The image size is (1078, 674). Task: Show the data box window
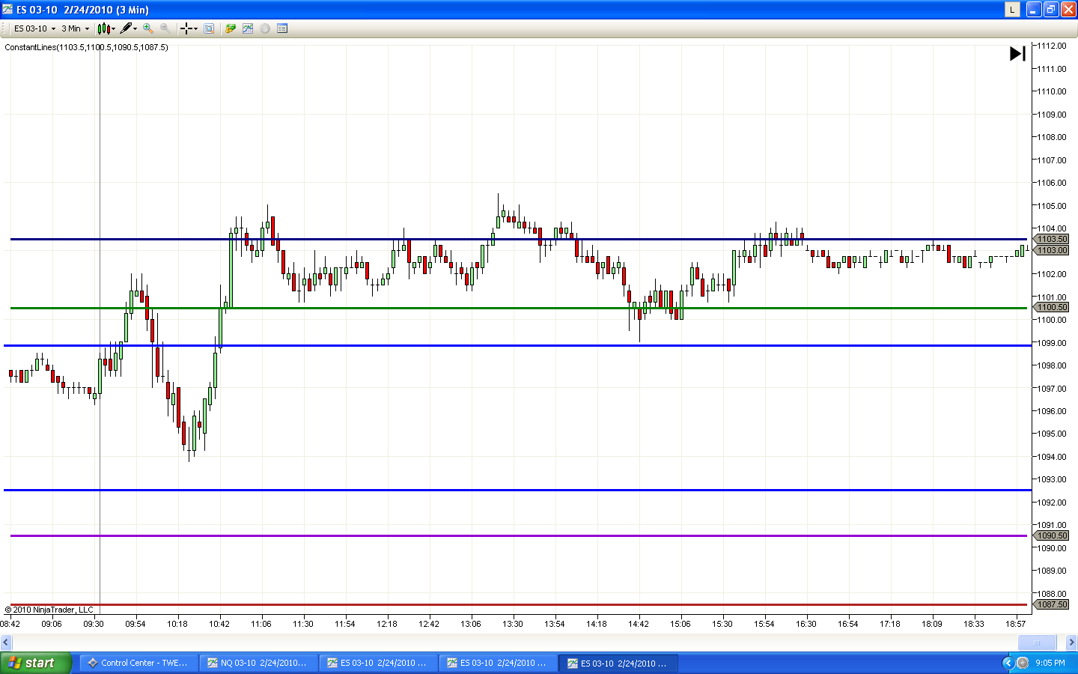[282, 28]
